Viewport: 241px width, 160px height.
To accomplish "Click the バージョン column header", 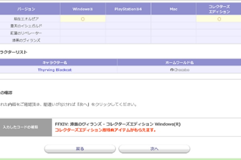I will 30,9.
